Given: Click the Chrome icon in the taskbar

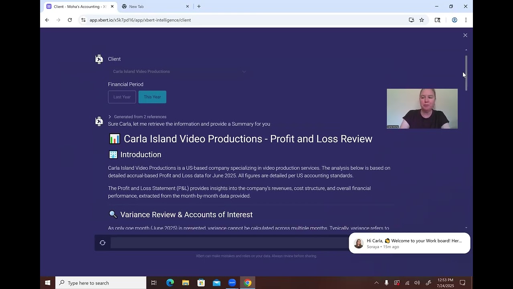Looking at the screenshot, I should click(x=248, y=283).
